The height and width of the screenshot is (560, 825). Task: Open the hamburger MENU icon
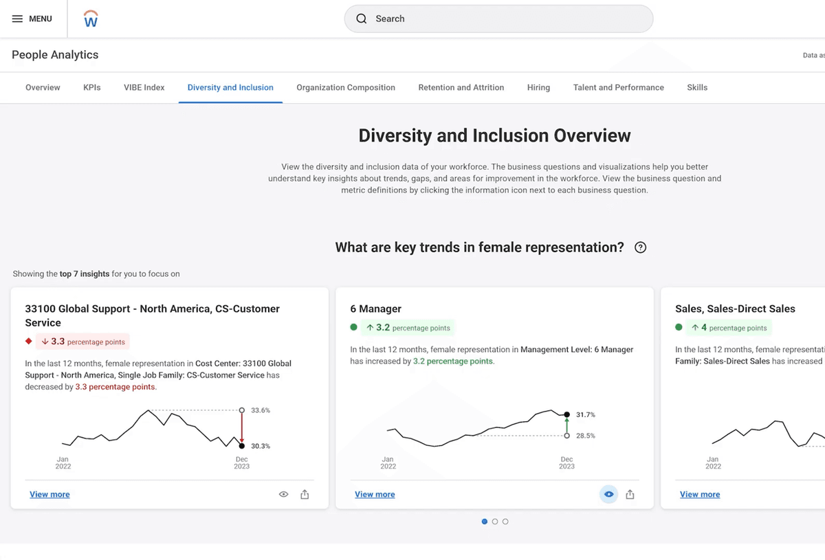18,19
